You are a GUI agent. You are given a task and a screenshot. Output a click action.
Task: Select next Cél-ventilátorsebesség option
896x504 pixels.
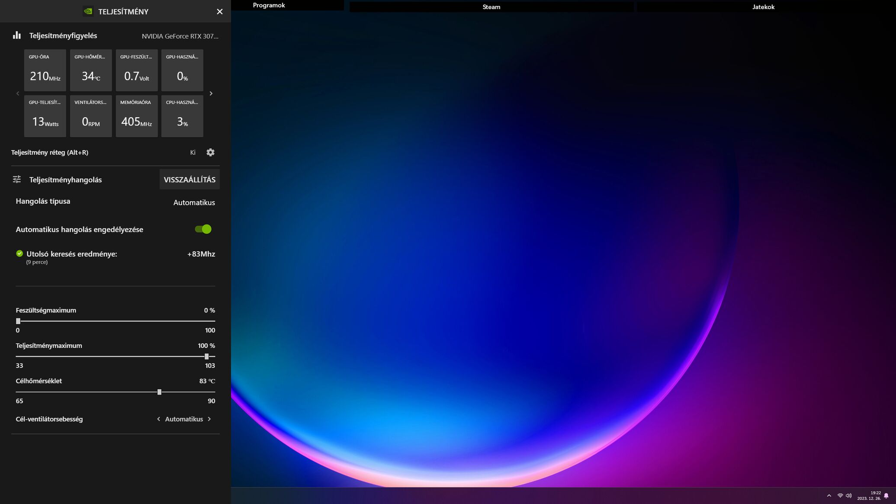click(x=209, y=419)
